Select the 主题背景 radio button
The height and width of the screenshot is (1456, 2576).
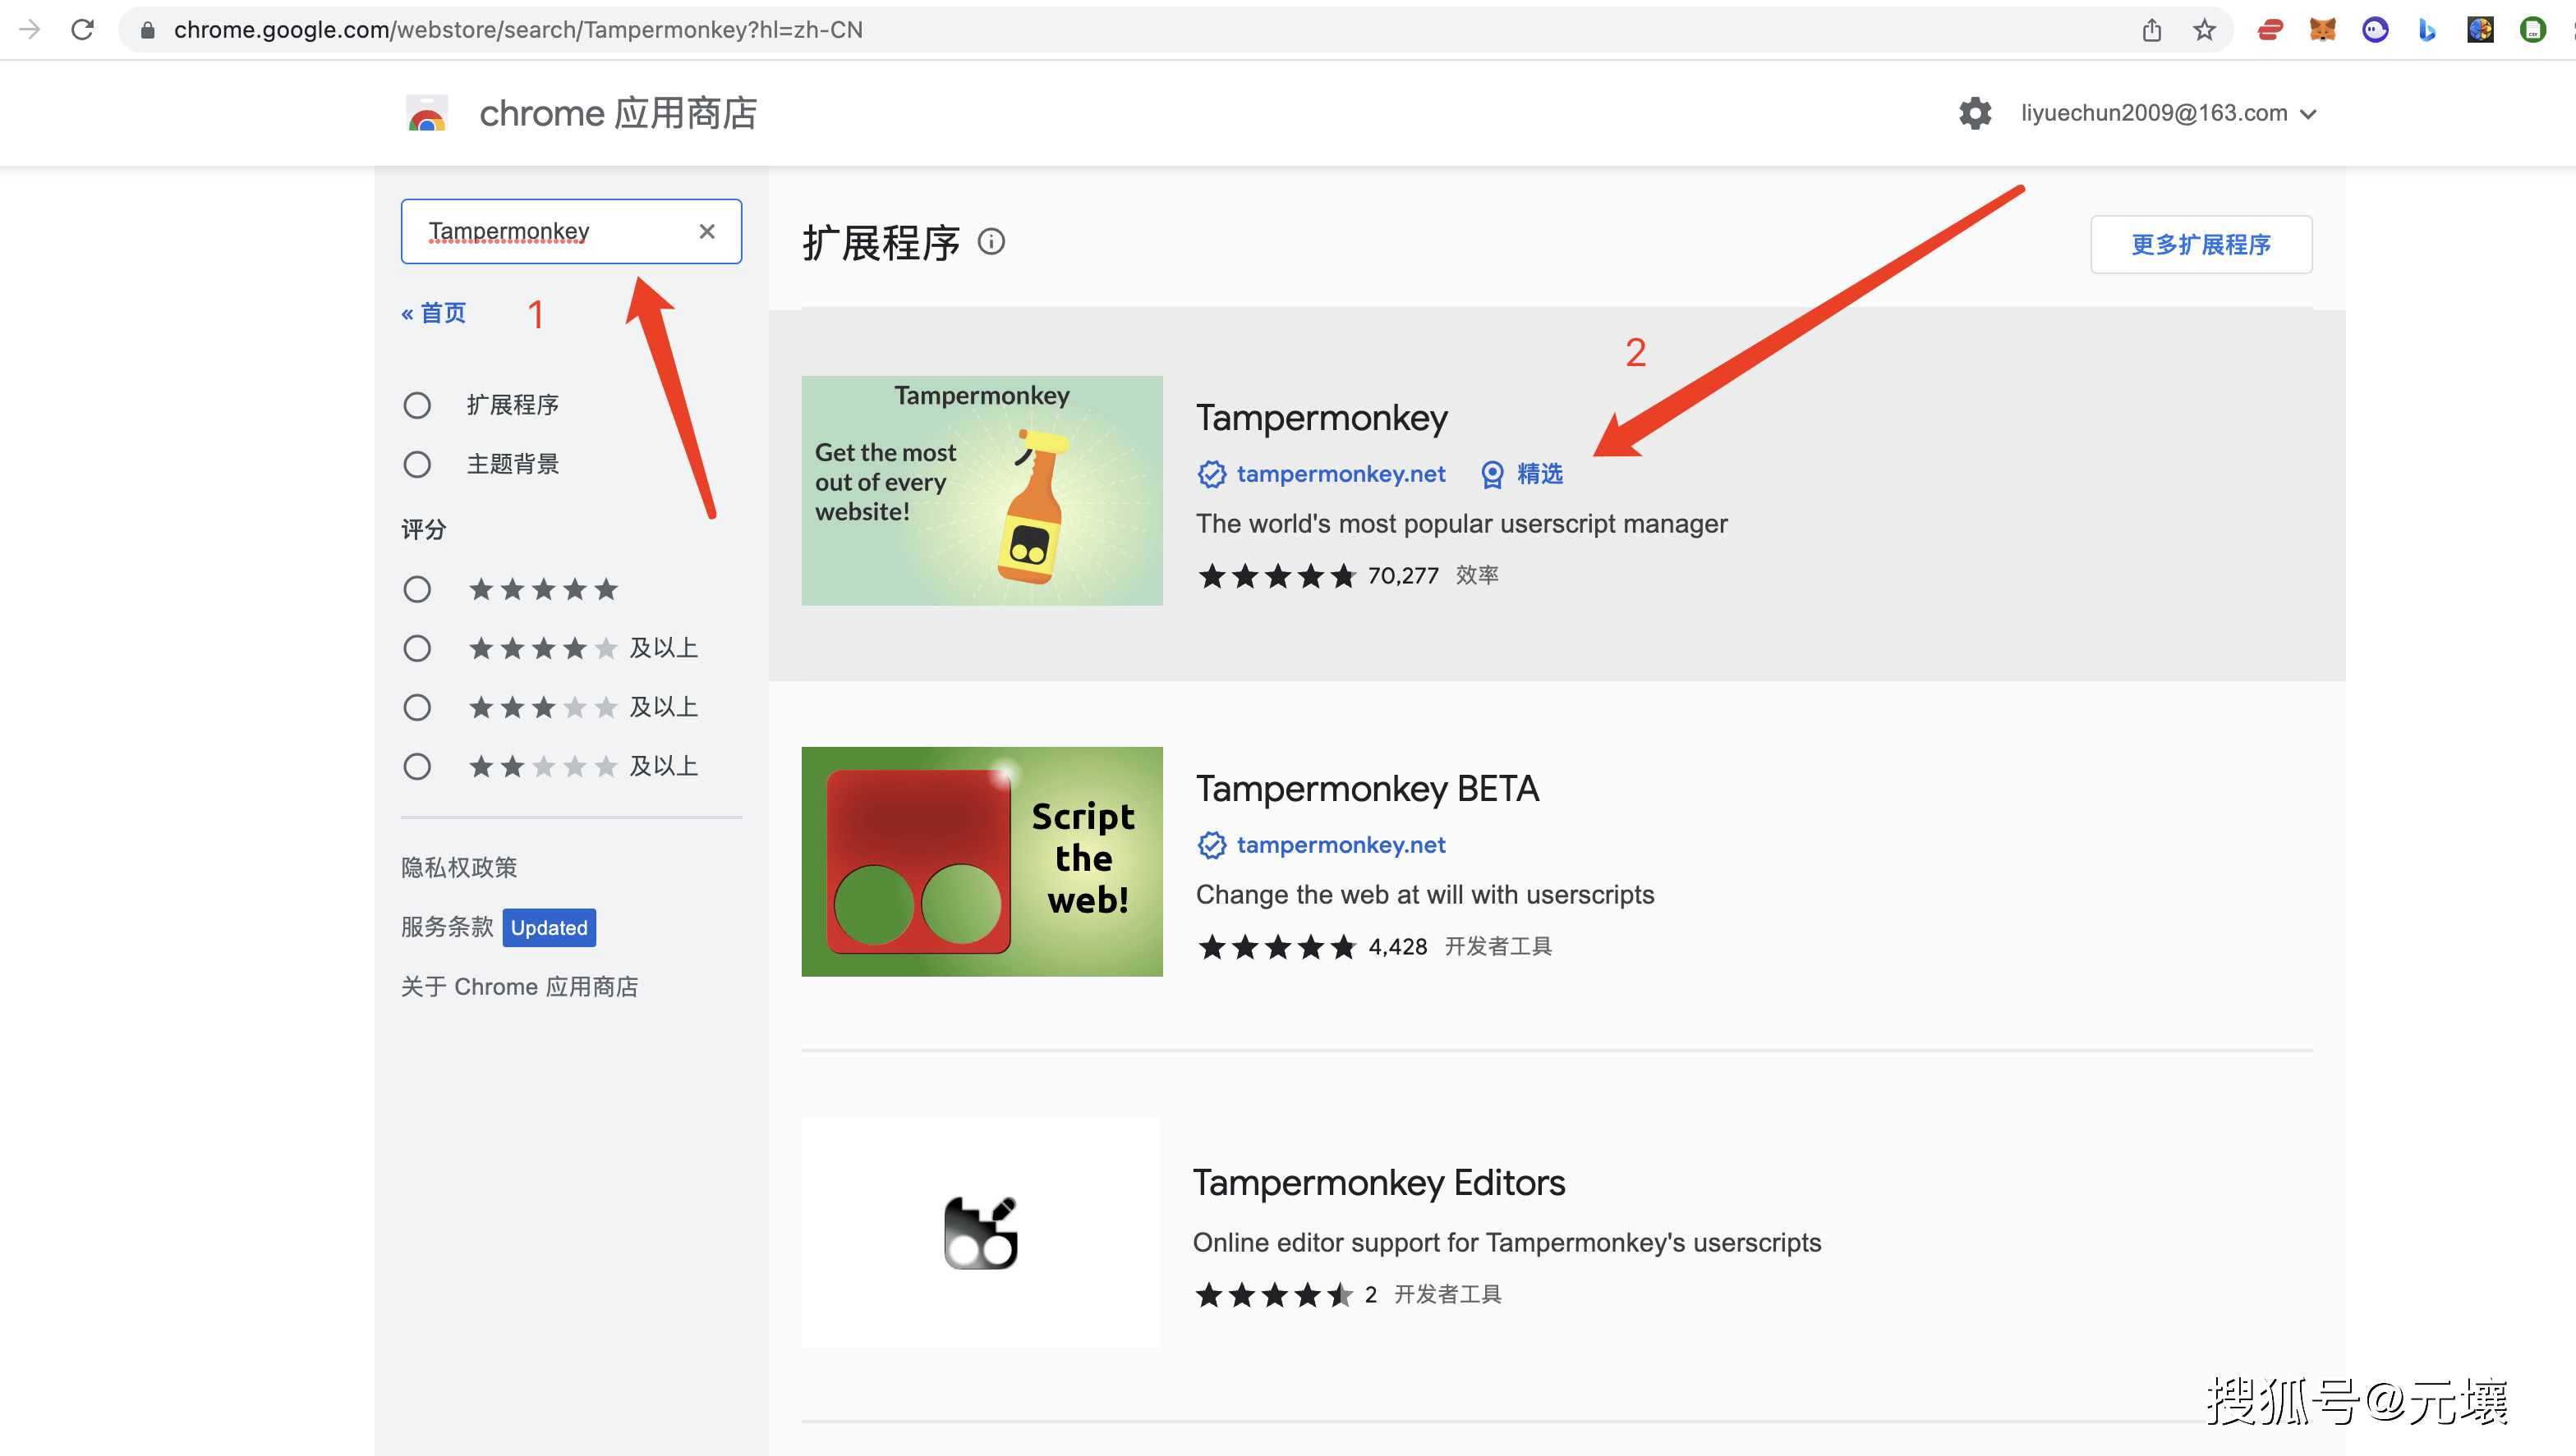coord(417,464)
